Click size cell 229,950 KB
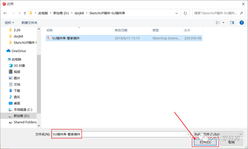Screen dimensions: 248x149 point(193,38)
